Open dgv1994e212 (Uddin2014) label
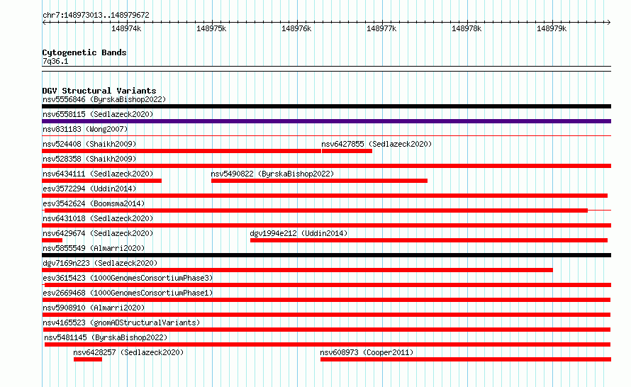The width and height of the screenshot is (631, 387). tap(298, 233)
